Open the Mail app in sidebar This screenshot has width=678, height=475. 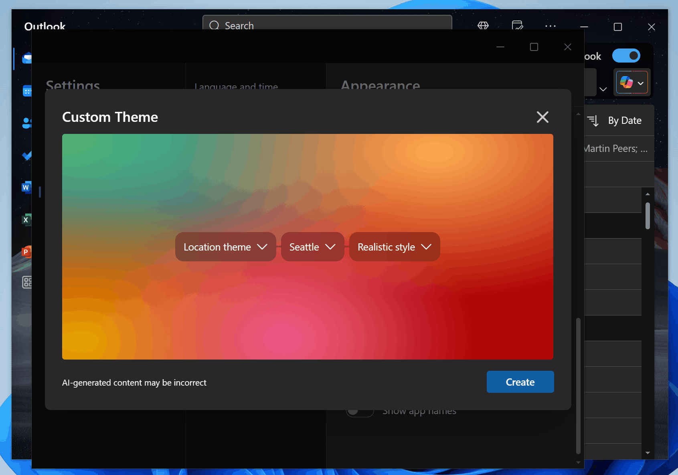(x=27, y=59)
